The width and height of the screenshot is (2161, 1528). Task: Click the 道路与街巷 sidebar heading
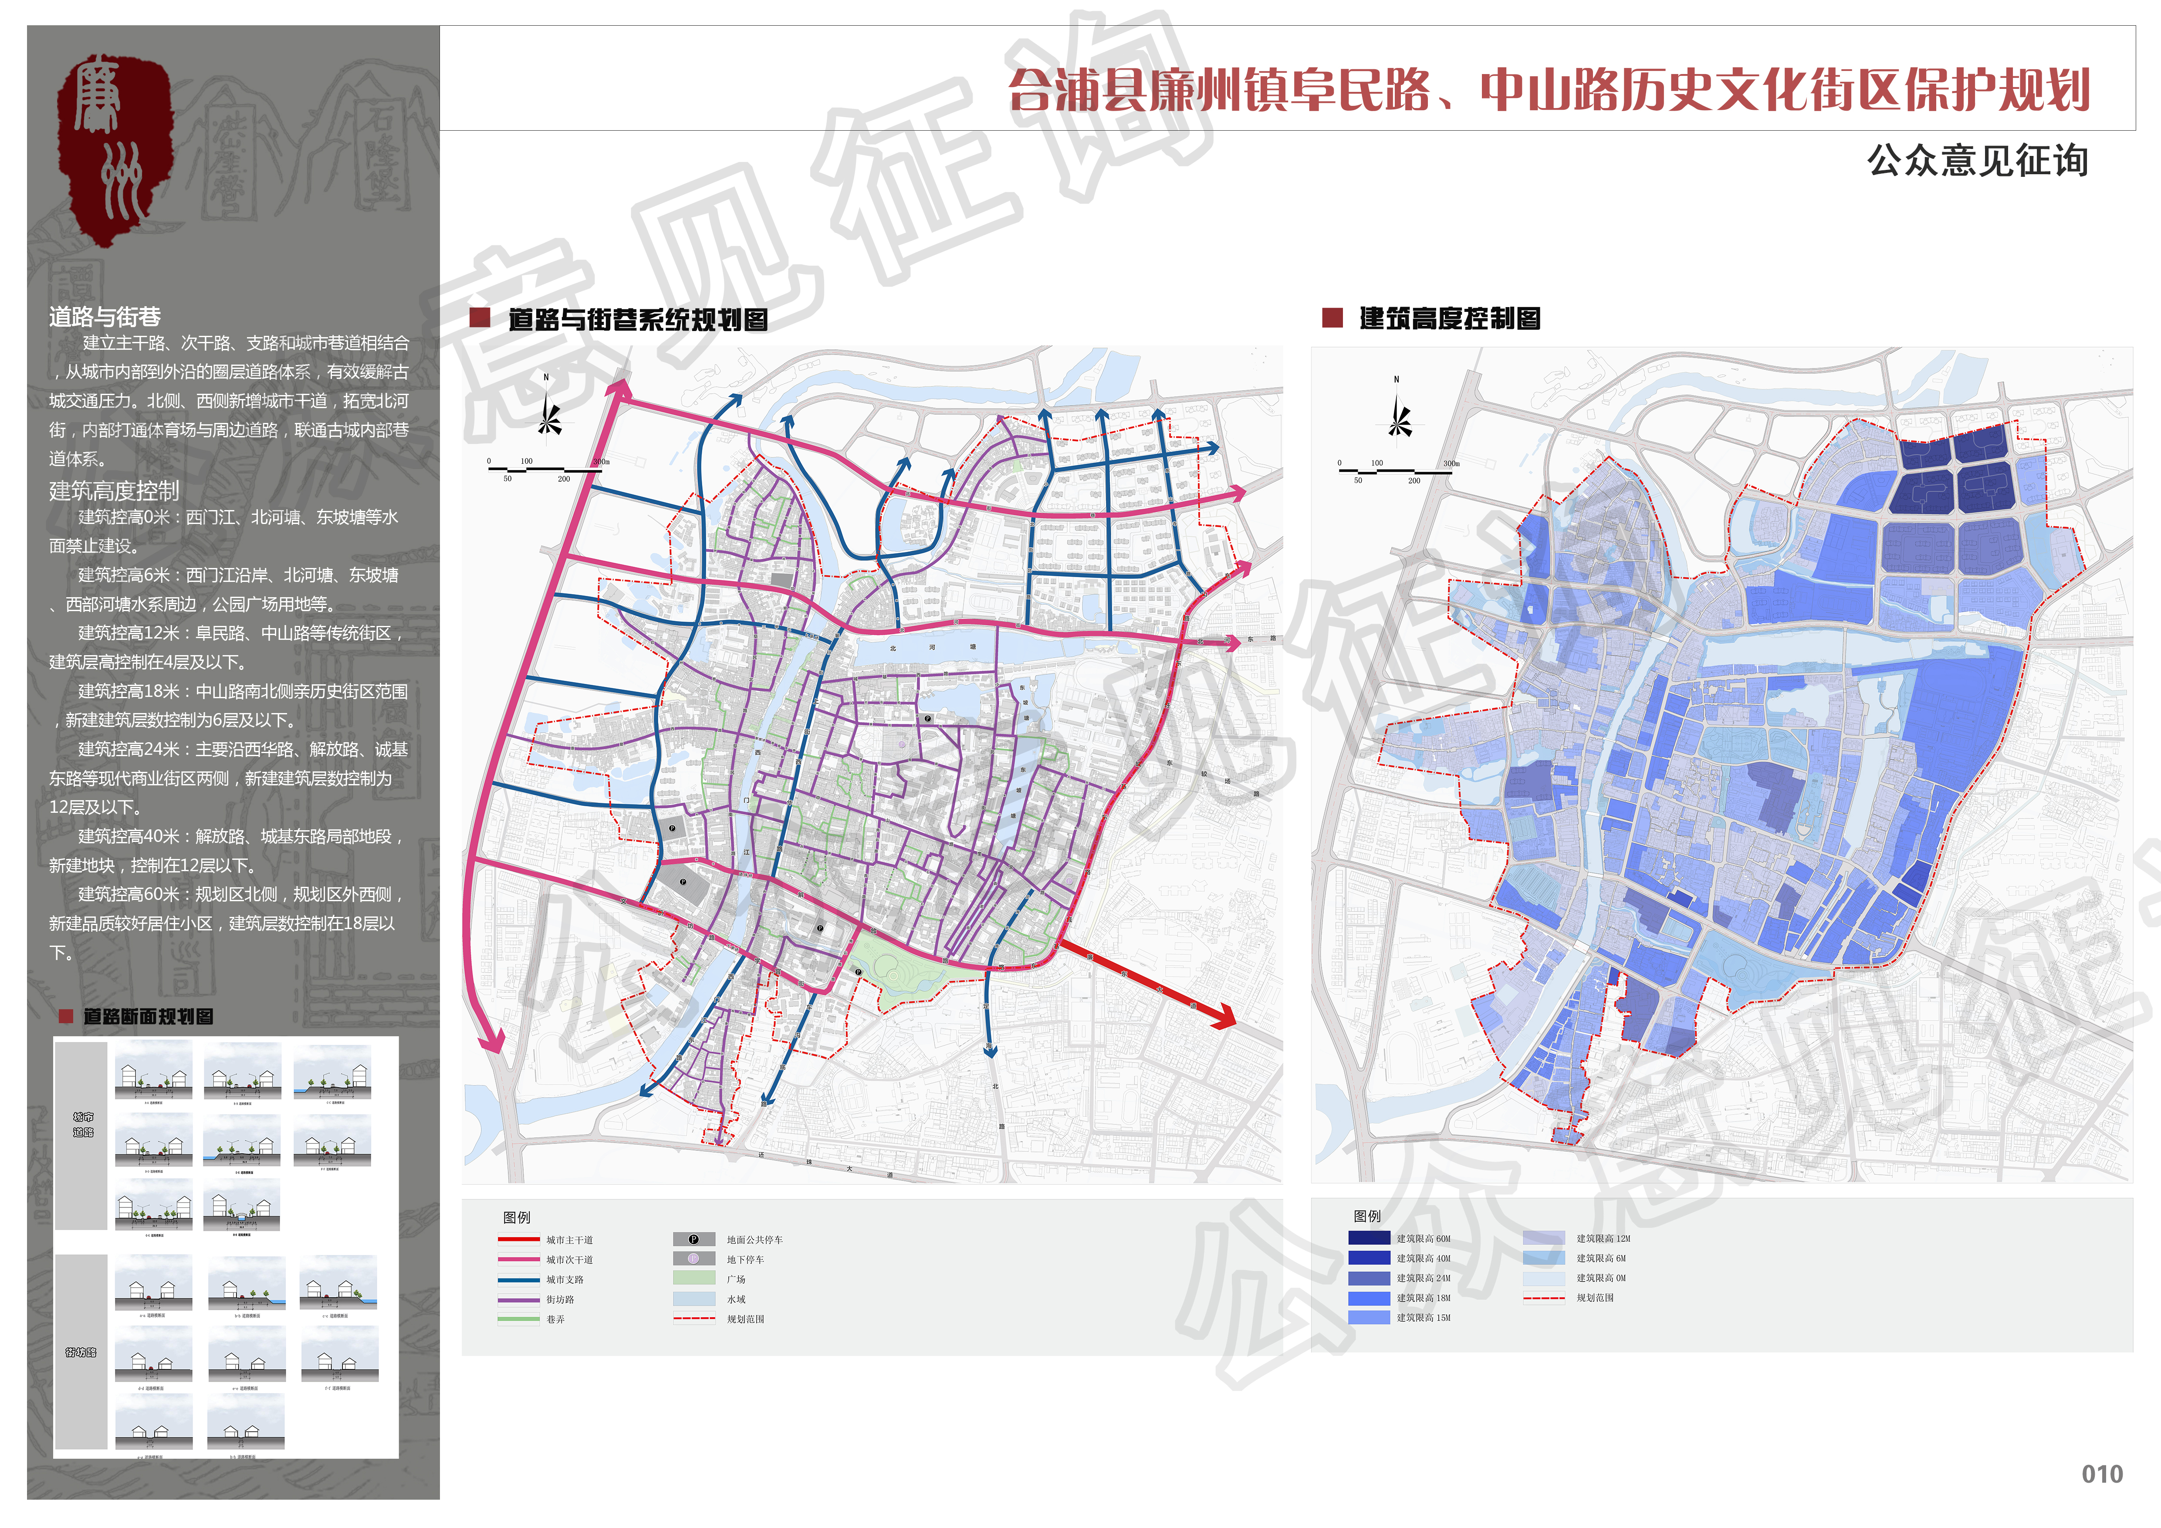pos(105,317)
